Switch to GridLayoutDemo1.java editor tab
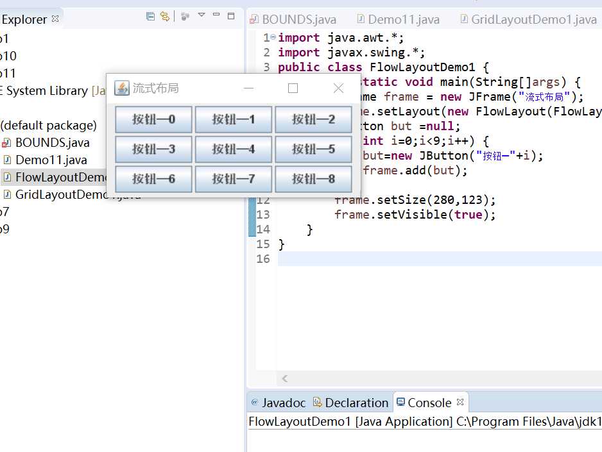The width and height of the screenshot is (602, 452). click(528, 19)
